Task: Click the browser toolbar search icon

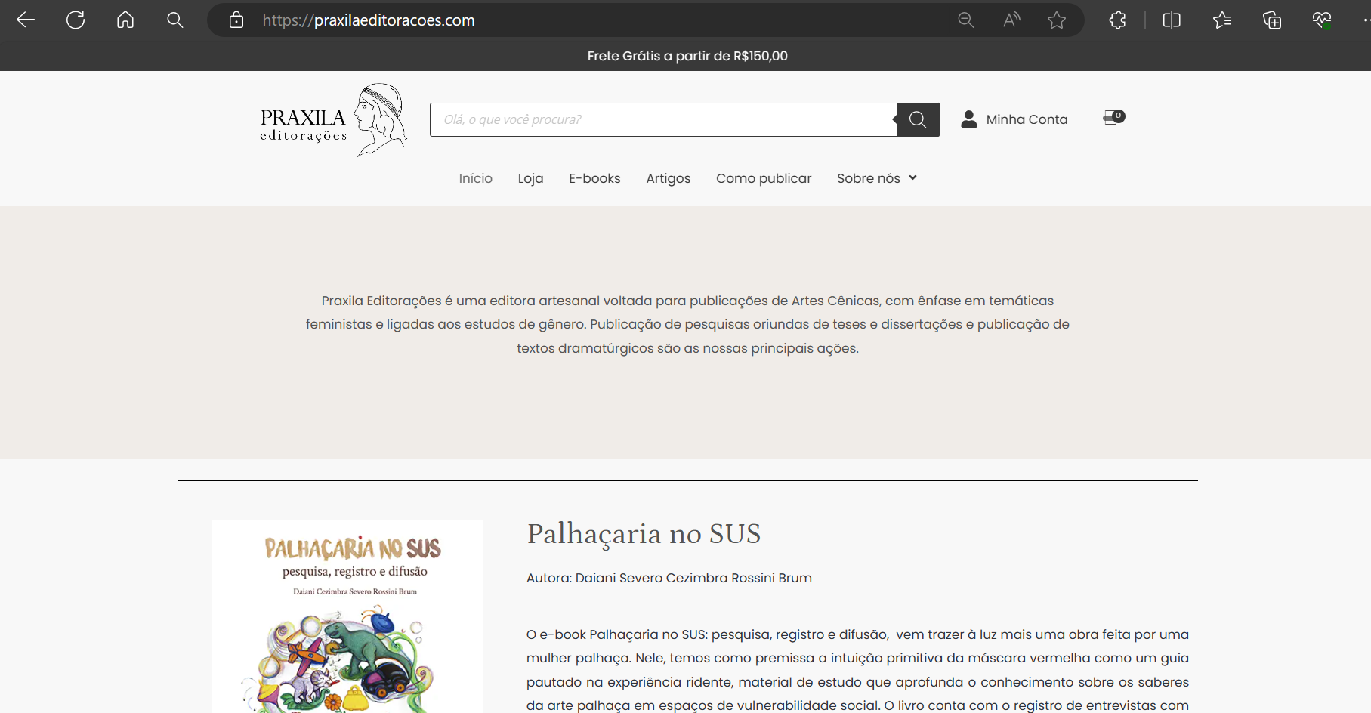Action: click(175, 20)
